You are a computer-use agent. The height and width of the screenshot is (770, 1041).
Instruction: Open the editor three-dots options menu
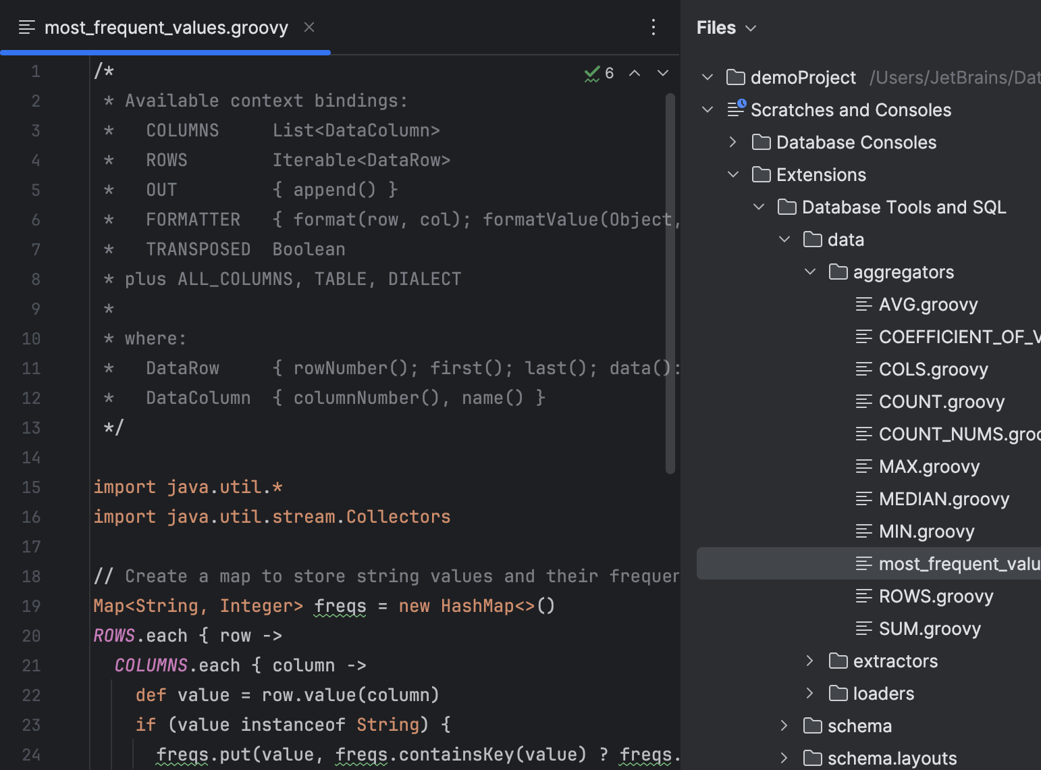point(653,28)
